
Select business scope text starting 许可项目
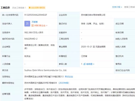pyautogui.click(x=80, y=94)
